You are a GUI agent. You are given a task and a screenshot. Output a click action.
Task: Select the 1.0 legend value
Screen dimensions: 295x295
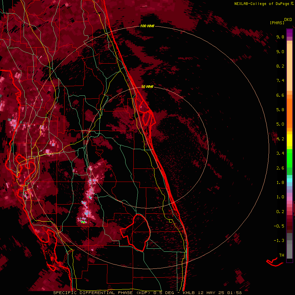point(280,197)
